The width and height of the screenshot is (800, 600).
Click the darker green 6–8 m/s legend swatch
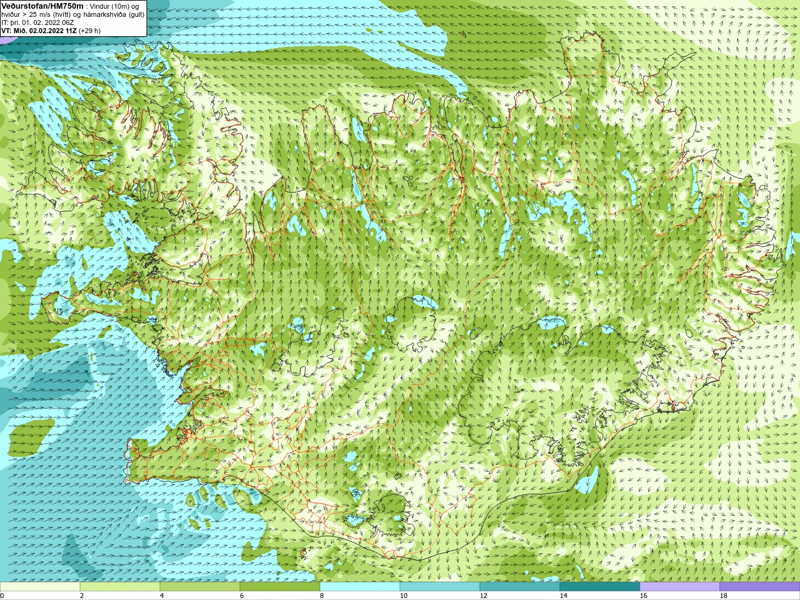(x=280, y=587)
